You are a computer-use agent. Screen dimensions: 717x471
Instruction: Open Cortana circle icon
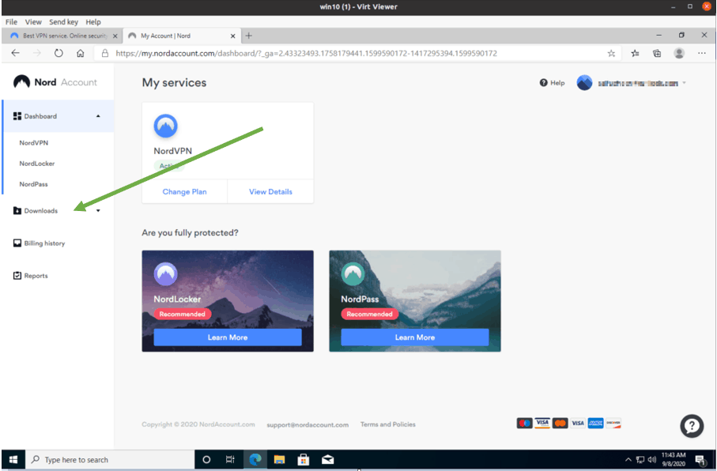click(x=206, y=460)
